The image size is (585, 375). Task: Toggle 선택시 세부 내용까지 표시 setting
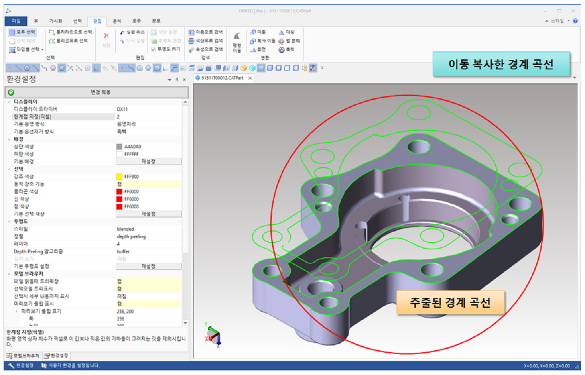coord(148,296)
